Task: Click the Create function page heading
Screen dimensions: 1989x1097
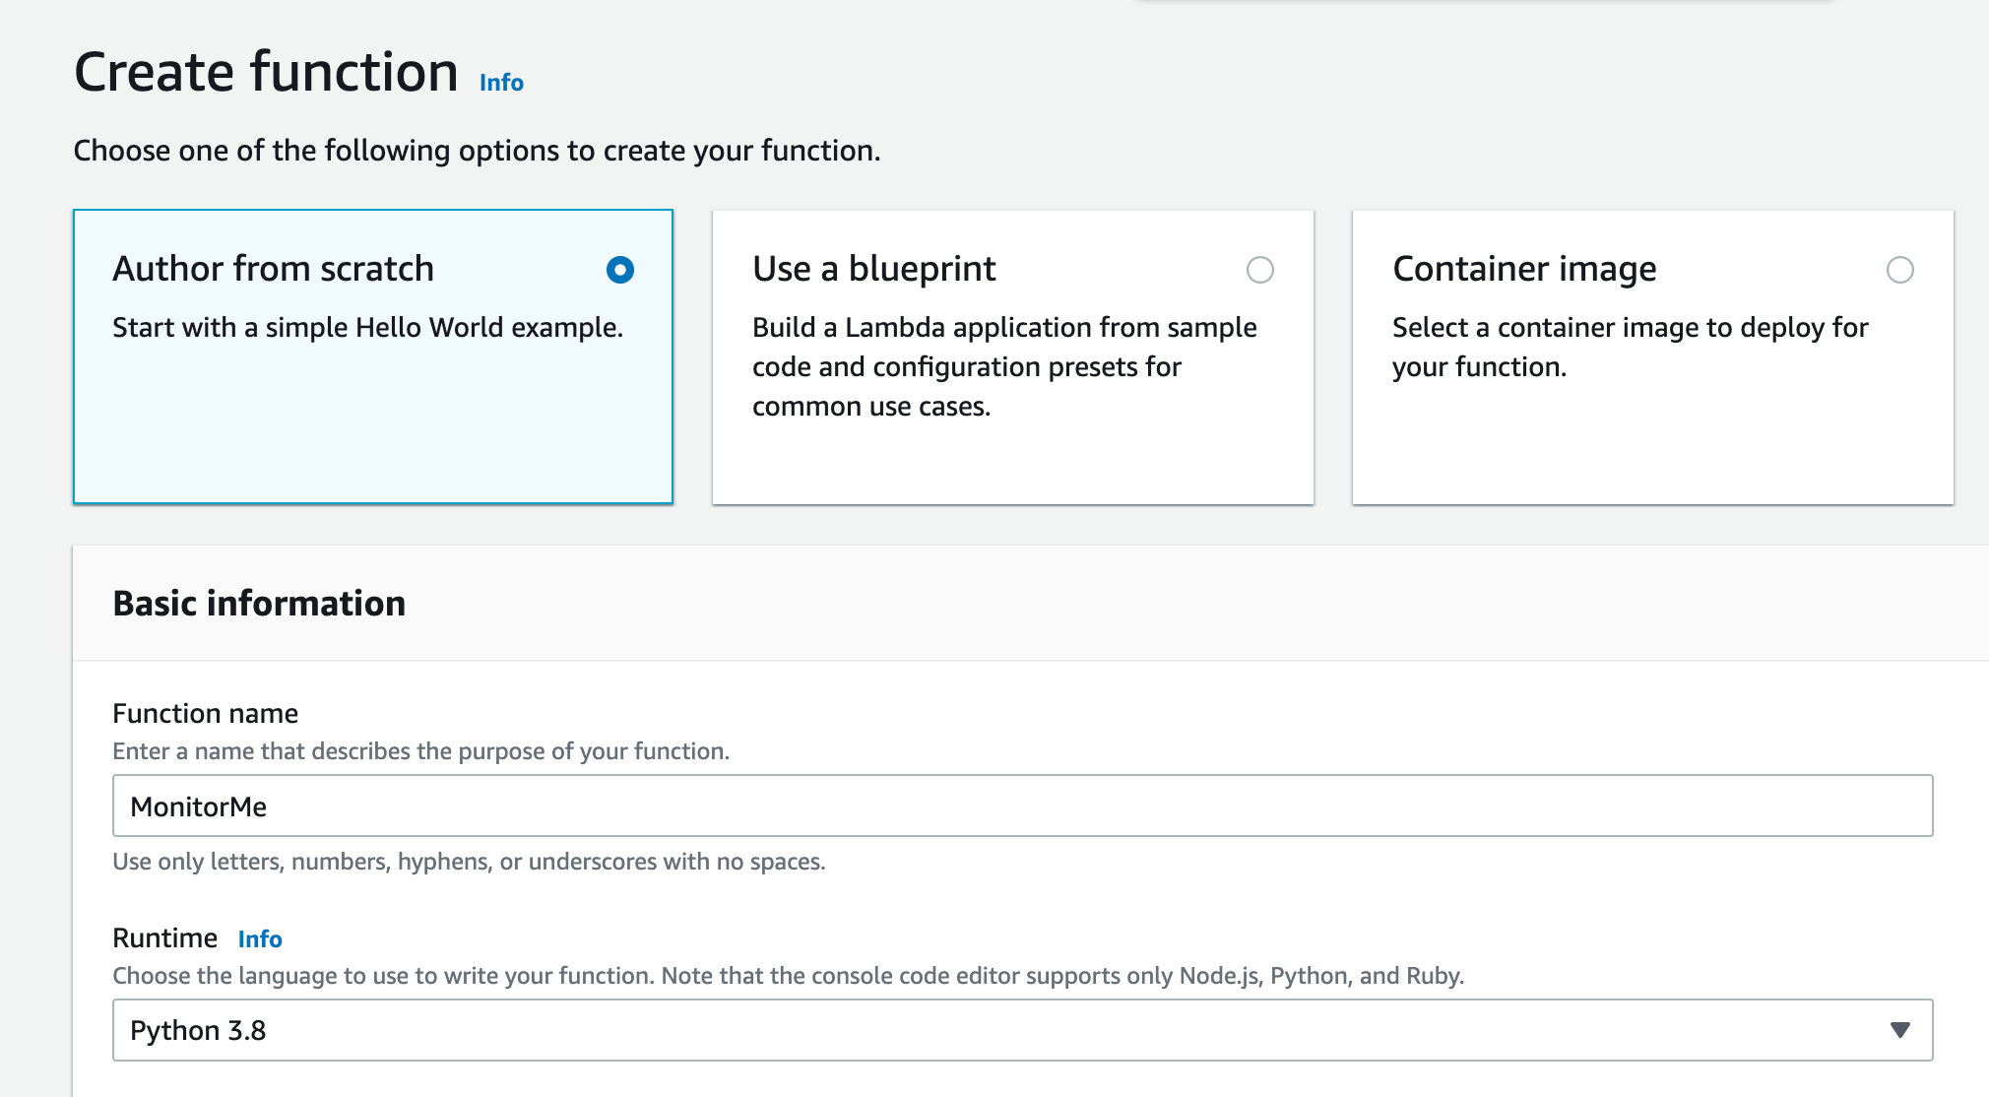Action: 266,73
